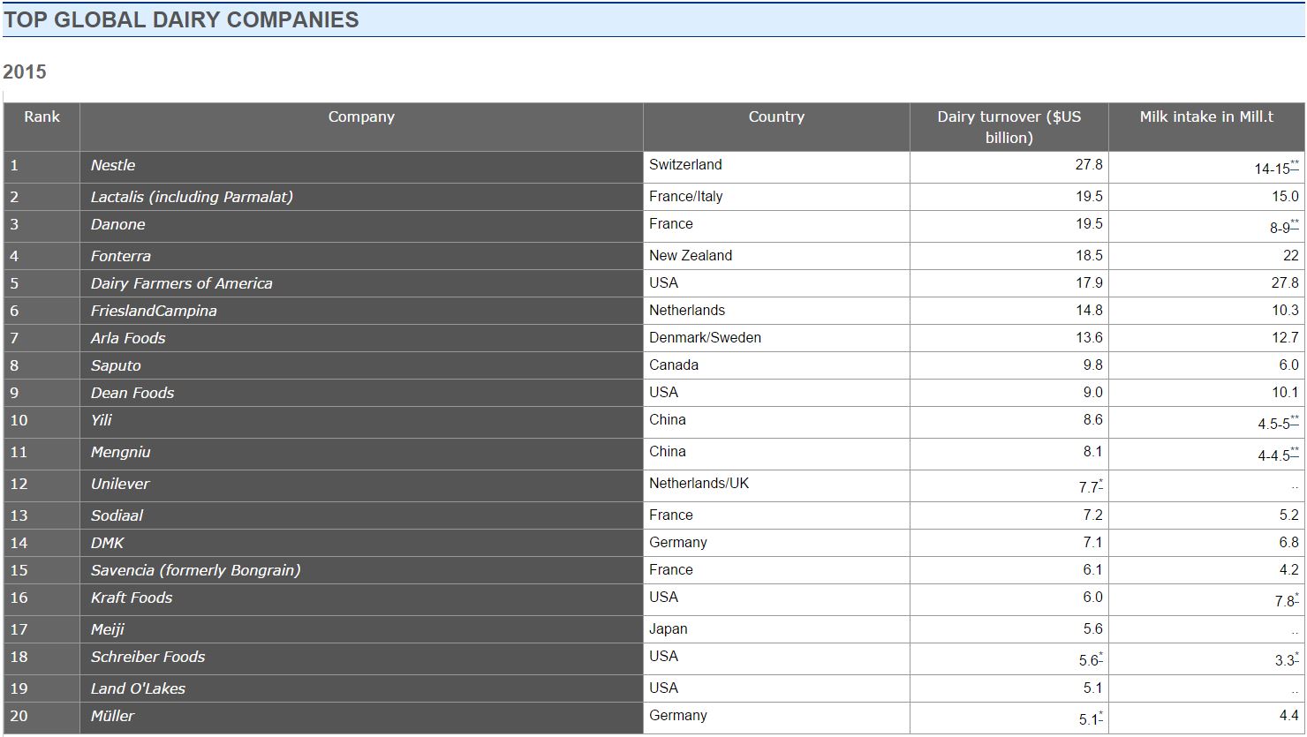Click the DMK company name

pyautogui.click(x=108, y=544)
